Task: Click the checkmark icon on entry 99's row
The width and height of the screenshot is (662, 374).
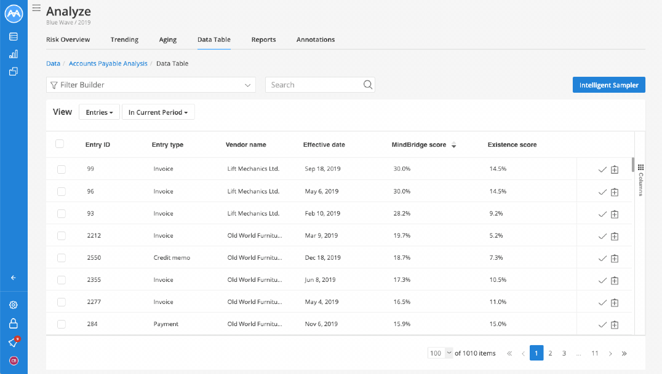Action: pyautogui.click(x=602, y=169)
